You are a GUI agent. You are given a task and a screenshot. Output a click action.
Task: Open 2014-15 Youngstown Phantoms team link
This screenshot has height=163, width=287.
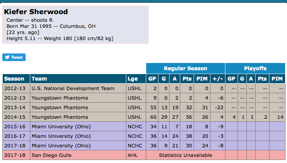pos(60,117)
